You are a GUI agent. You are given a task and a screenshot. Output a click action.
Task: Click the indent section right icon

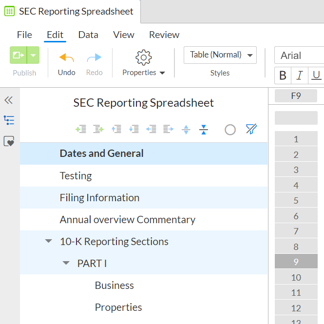coord(169,129)
